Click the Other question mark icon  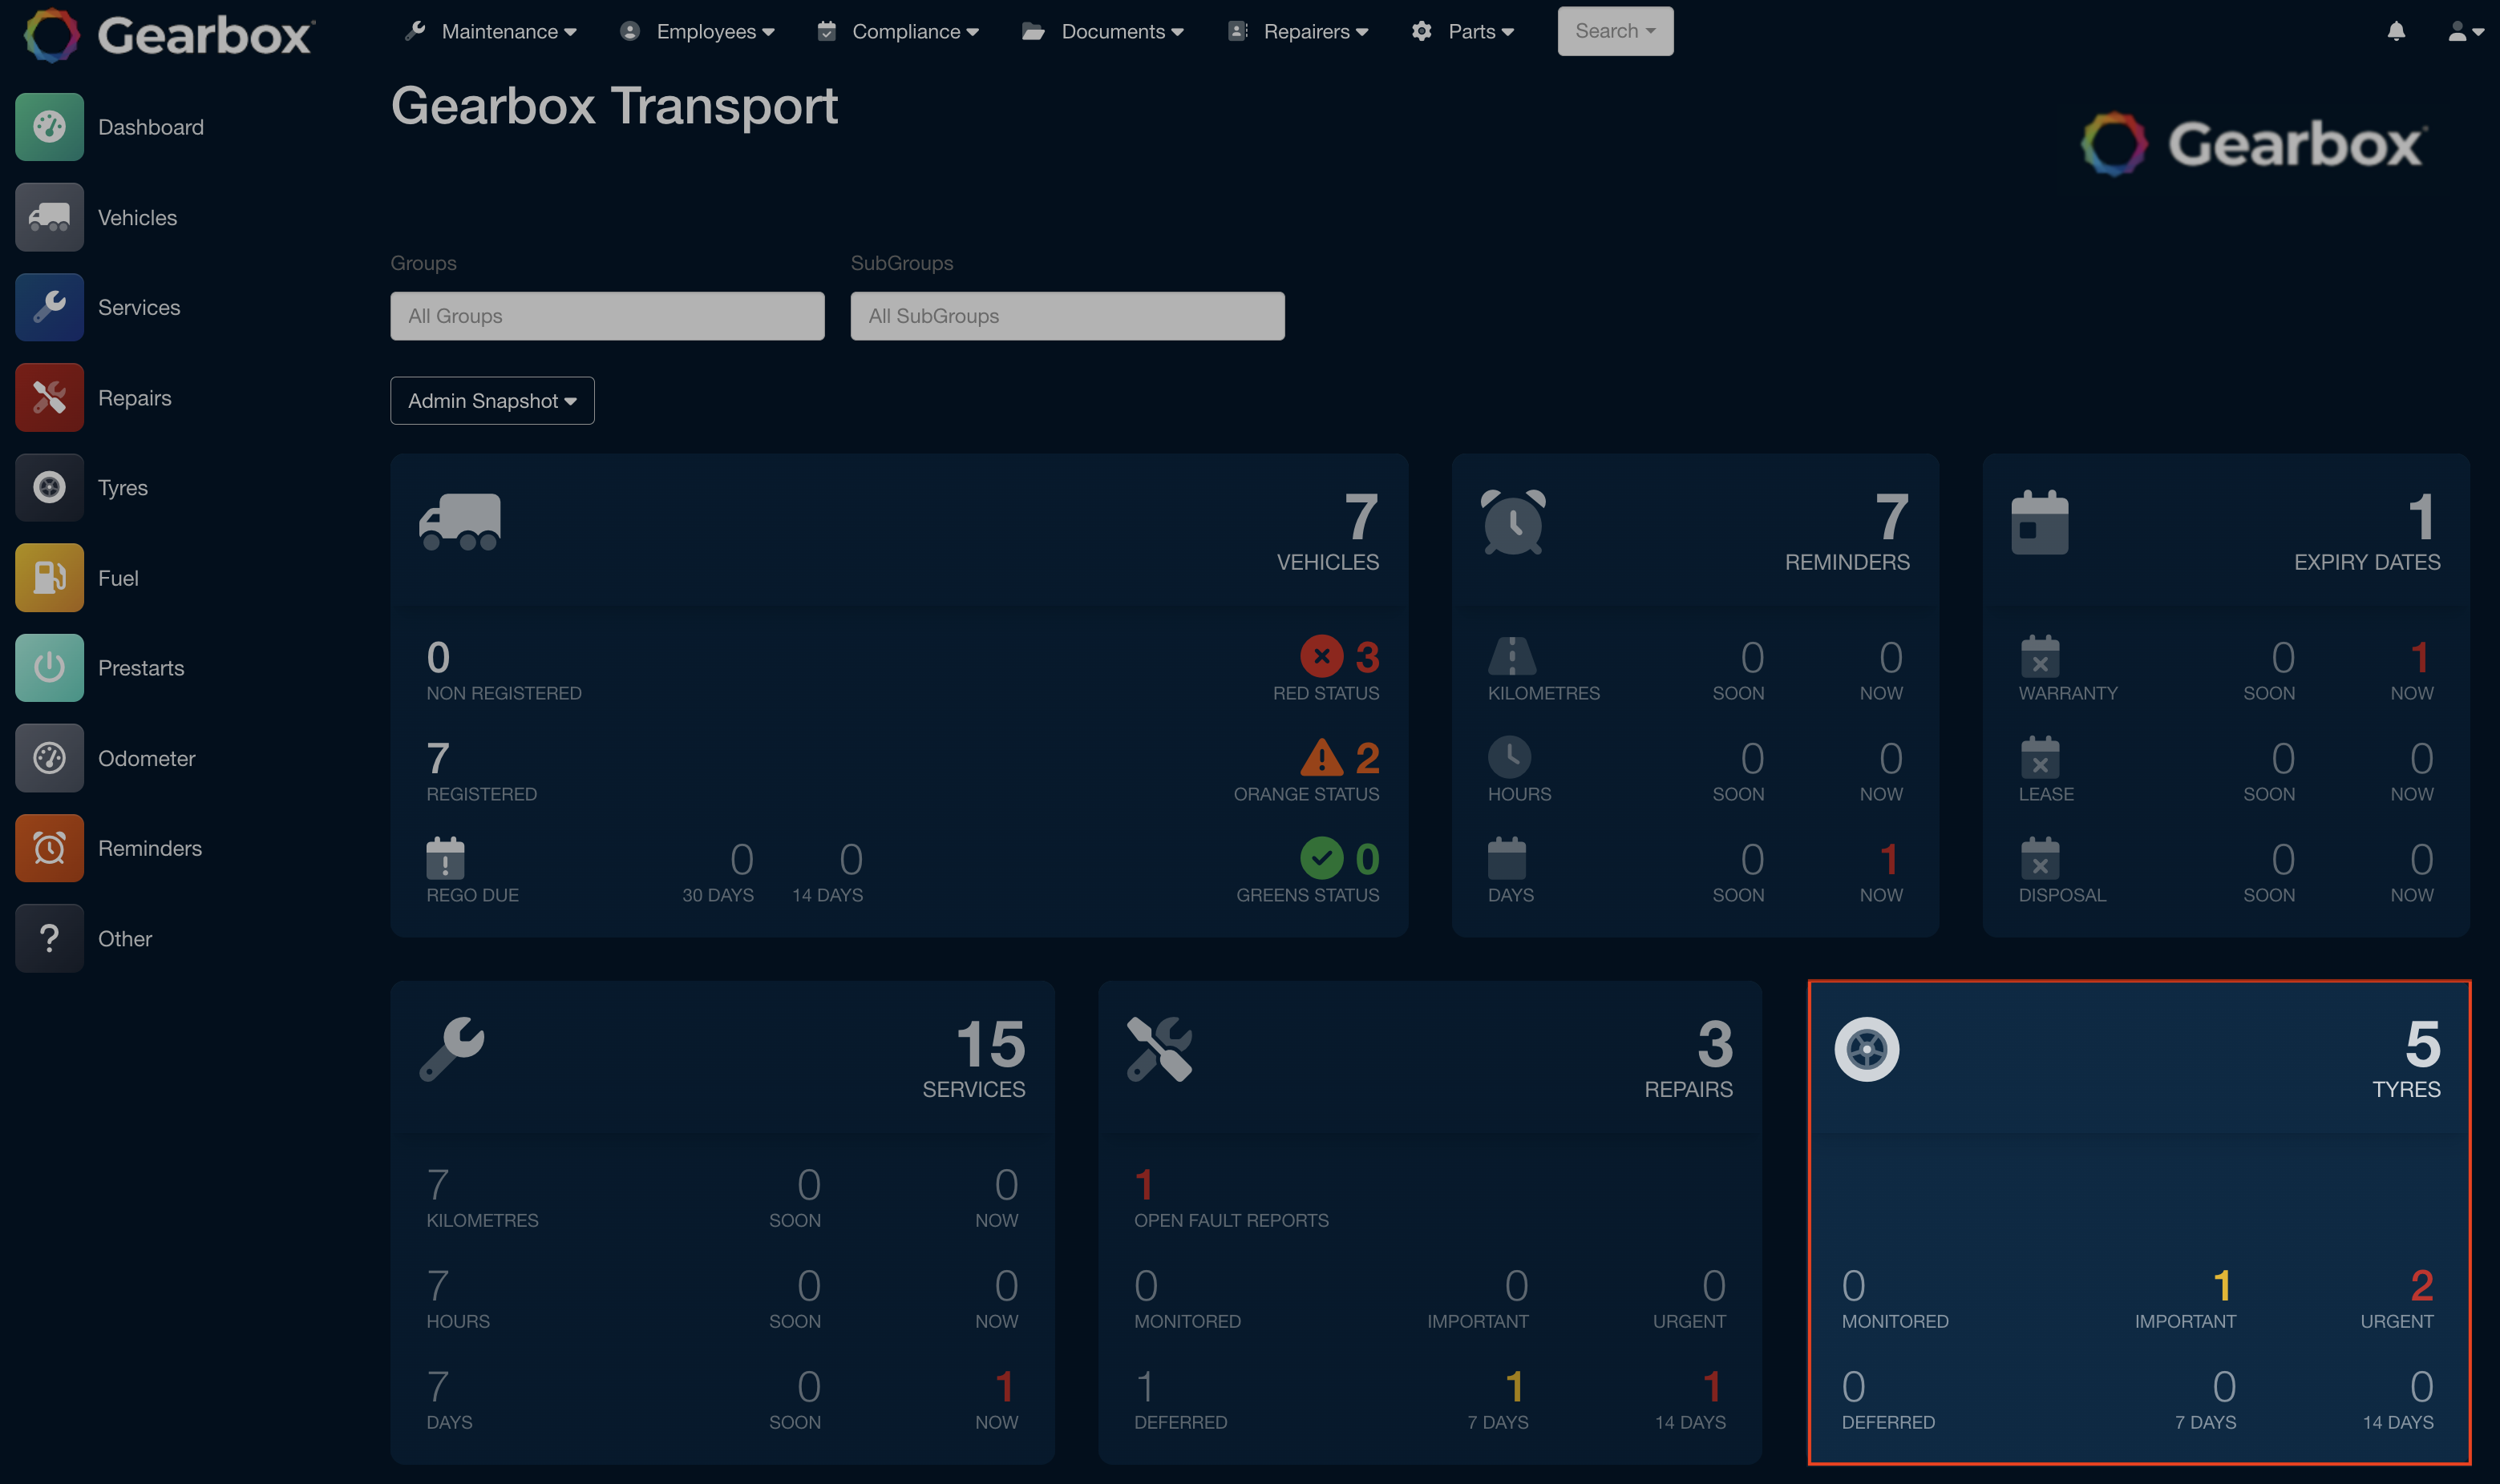click(49, 938)
